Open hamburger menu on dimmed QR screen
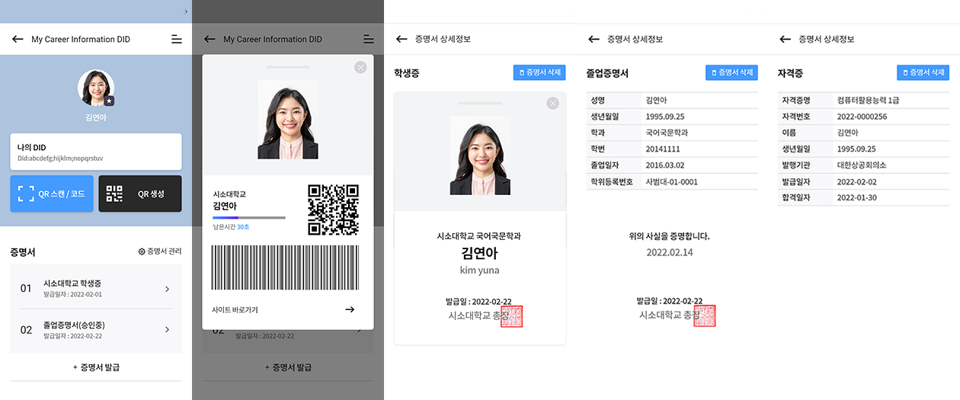This screenshot has width=960, height=400. tap(369, 39)
